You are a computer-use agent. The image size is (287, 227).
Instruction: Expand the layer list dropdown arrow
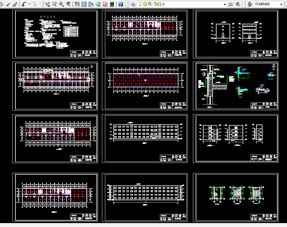(x=225, y=4)
